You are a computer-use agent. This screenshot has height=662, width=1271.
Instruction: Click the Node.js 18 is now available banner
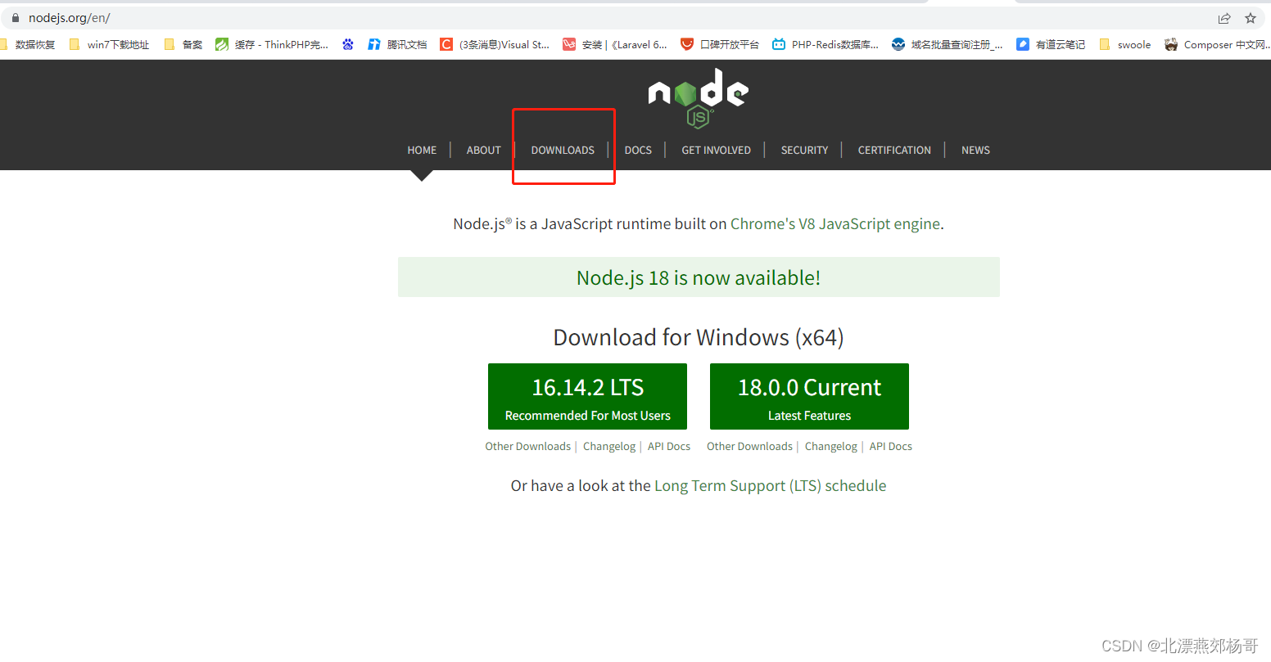(x=699, y=277)
